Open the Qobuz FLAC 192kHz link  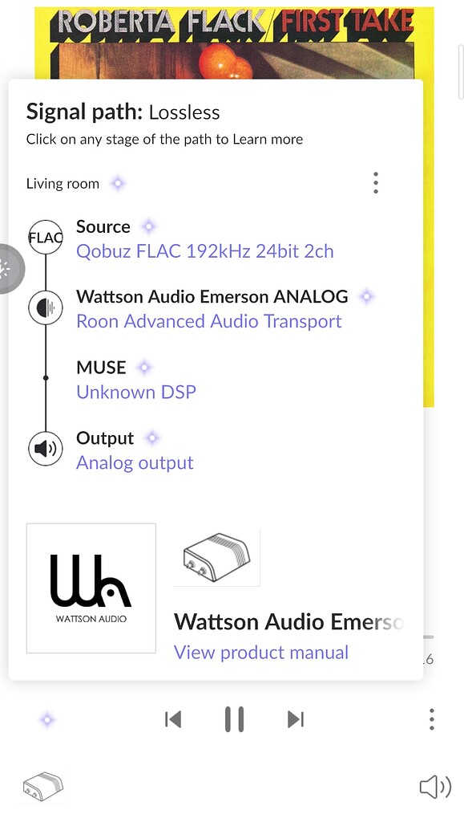click(x=204, y=251)
